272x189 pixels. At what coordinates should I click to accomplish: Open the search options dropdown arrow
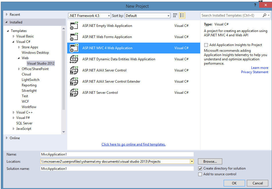[269, 15]
